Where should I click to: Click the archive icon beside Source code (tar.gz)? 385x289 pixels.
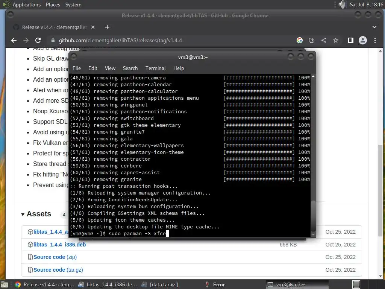[30, 270]
